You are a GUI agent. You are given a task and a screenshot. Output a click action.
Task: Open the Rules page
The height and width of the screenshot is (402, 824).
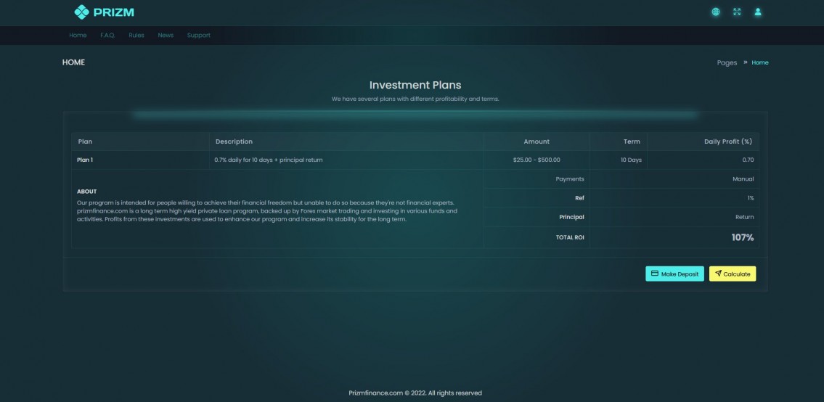(x=136, y=36)
